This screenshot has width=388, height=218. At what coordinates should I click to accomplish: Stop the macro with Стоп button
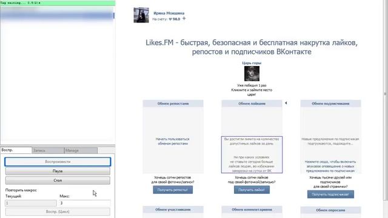pyautogui.click(x=58, y=180)
